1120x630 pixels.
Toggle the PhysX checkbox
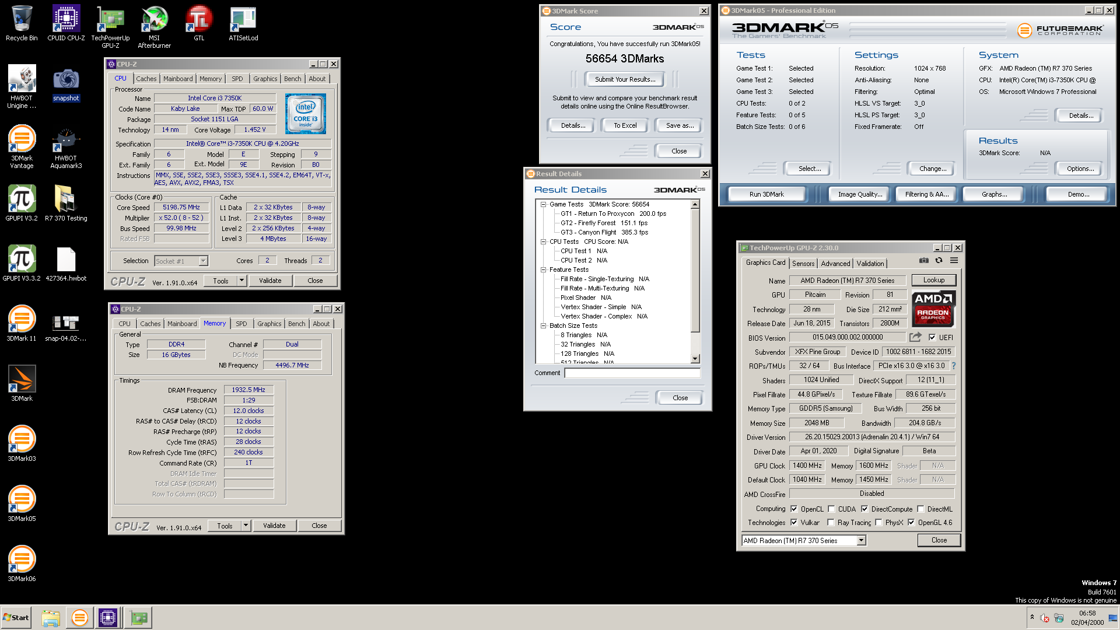coord(878,523)
